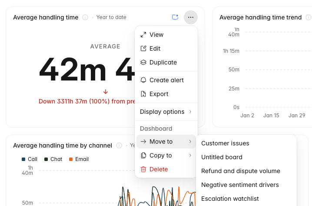Click the add-to-chat sparkle icon
This screenshot has height=206, width=312.
pyautogui.click(x=175, y=17)
